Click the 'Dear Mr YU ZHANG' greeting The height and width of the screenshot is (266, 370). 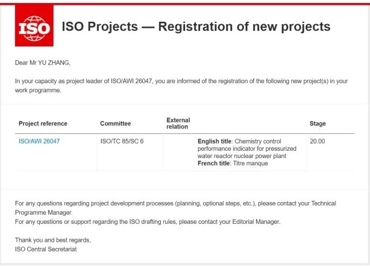(x=43, y=62)
